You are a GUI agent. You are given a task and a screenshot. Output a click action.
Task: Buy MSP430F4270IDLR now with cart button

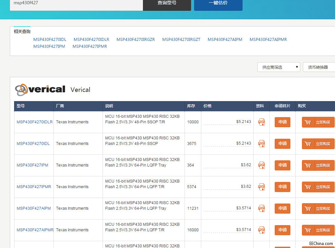click(x=318, y=122)
